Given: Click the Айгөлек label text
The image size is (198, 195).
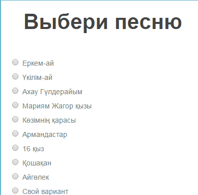Looking at the screenshot, I should click(36, 177).
